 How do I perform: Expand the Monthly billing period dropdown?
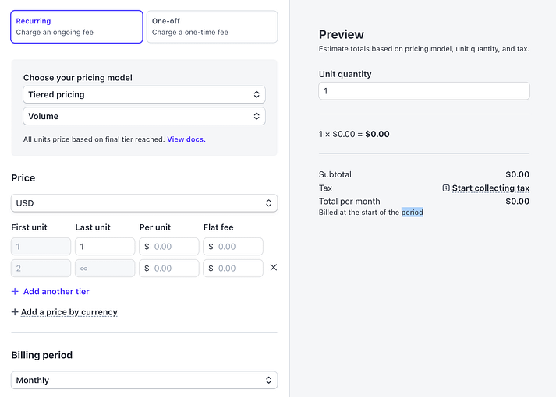coord(144,380)
